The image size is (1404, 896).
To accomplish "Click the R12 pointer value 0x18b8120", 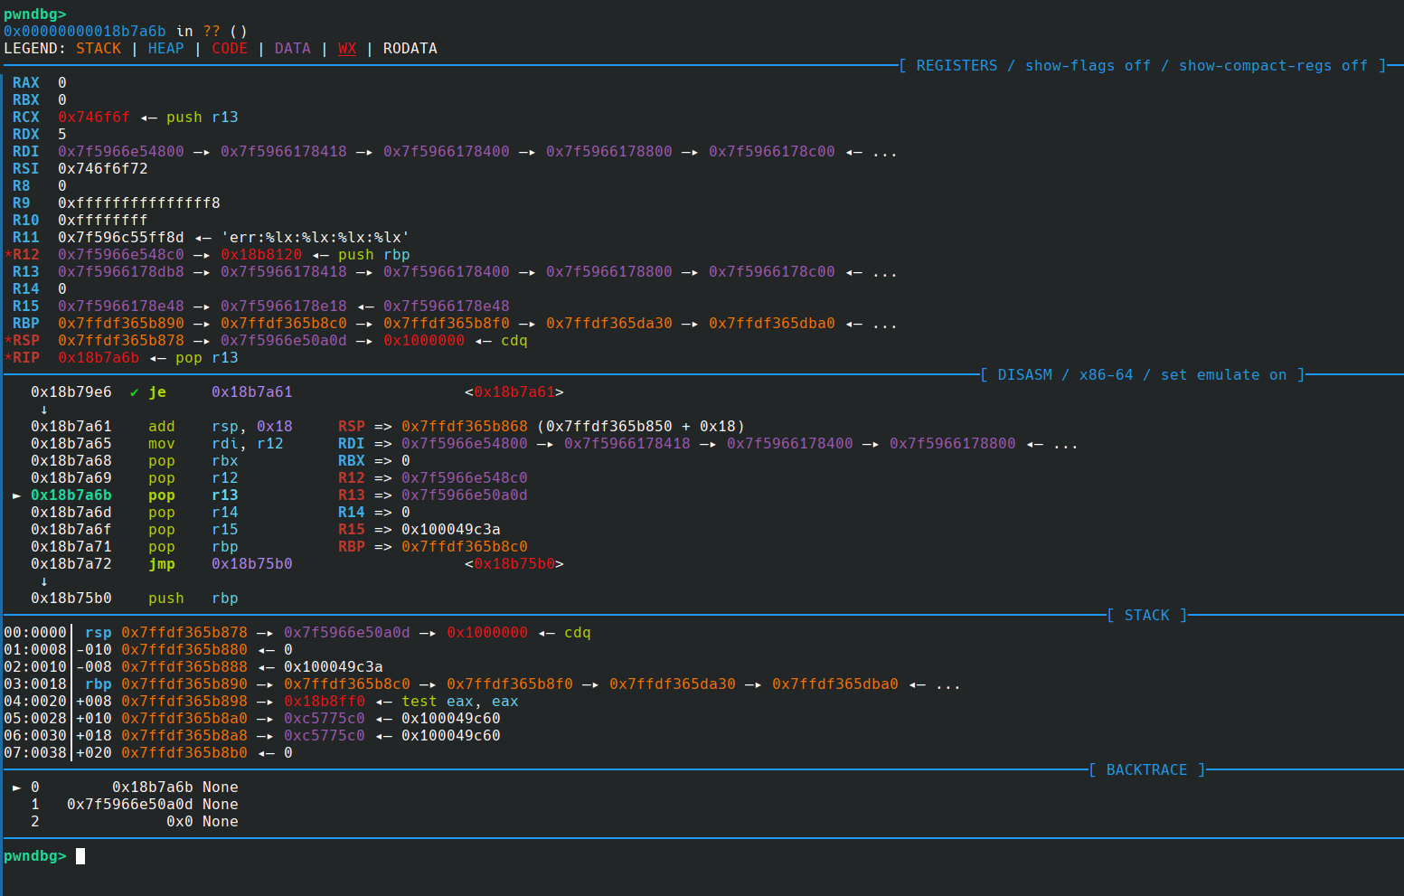I will click(x=260, y=255).
